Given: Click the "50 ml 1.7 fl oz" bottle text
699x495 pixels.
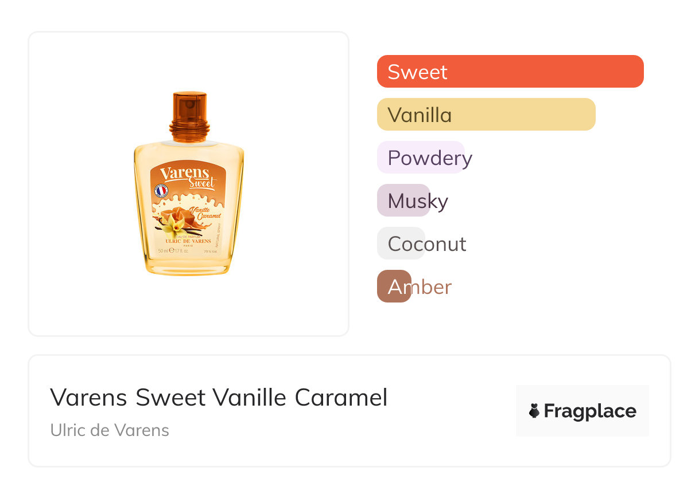Looking at the screenshot, I should coord(174,251).
